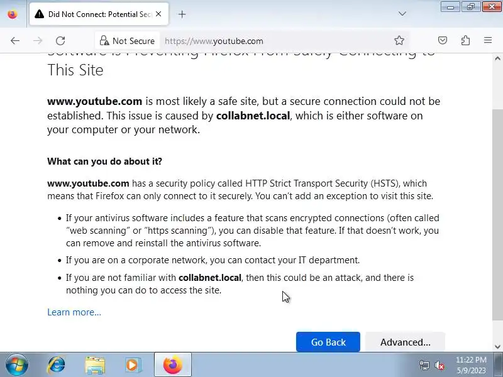Expand the Advanced... options
The height and width of the screenshot is (377, 503).
pos(405,342)
